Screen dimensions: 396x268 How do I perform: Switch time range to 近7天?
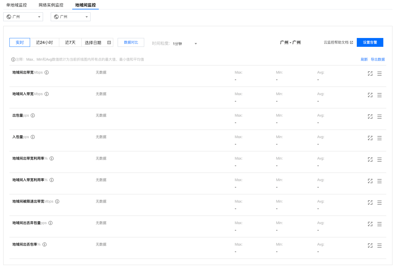pyautogui.click(x=70, y=42)
